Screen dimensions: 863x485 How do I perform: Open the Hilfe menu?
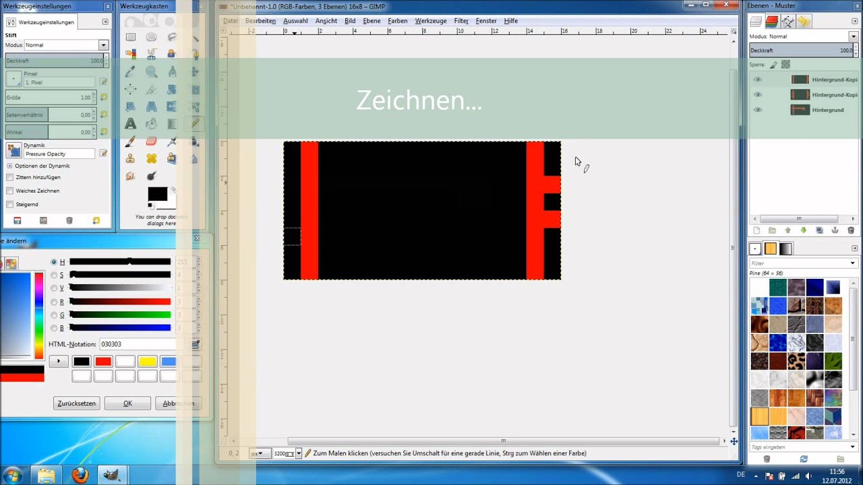511,21
